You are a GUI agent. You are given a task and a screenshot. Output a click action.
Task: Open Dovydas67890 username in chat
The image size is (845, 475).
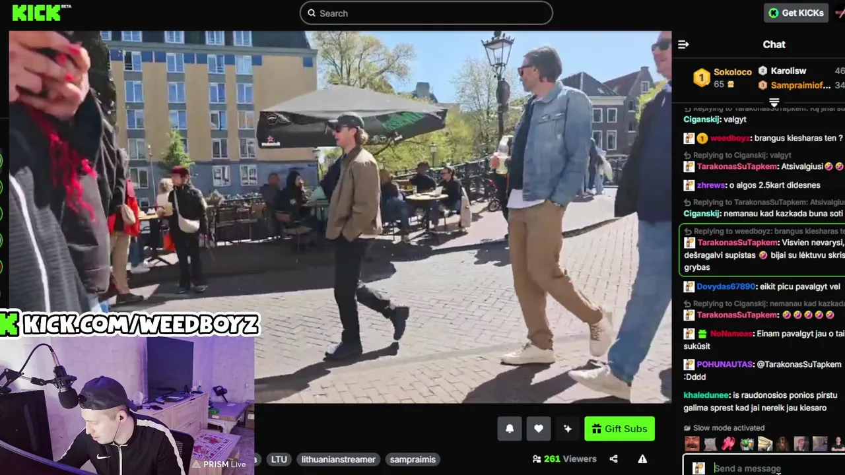pyautogui.click(x=726, y=287)
